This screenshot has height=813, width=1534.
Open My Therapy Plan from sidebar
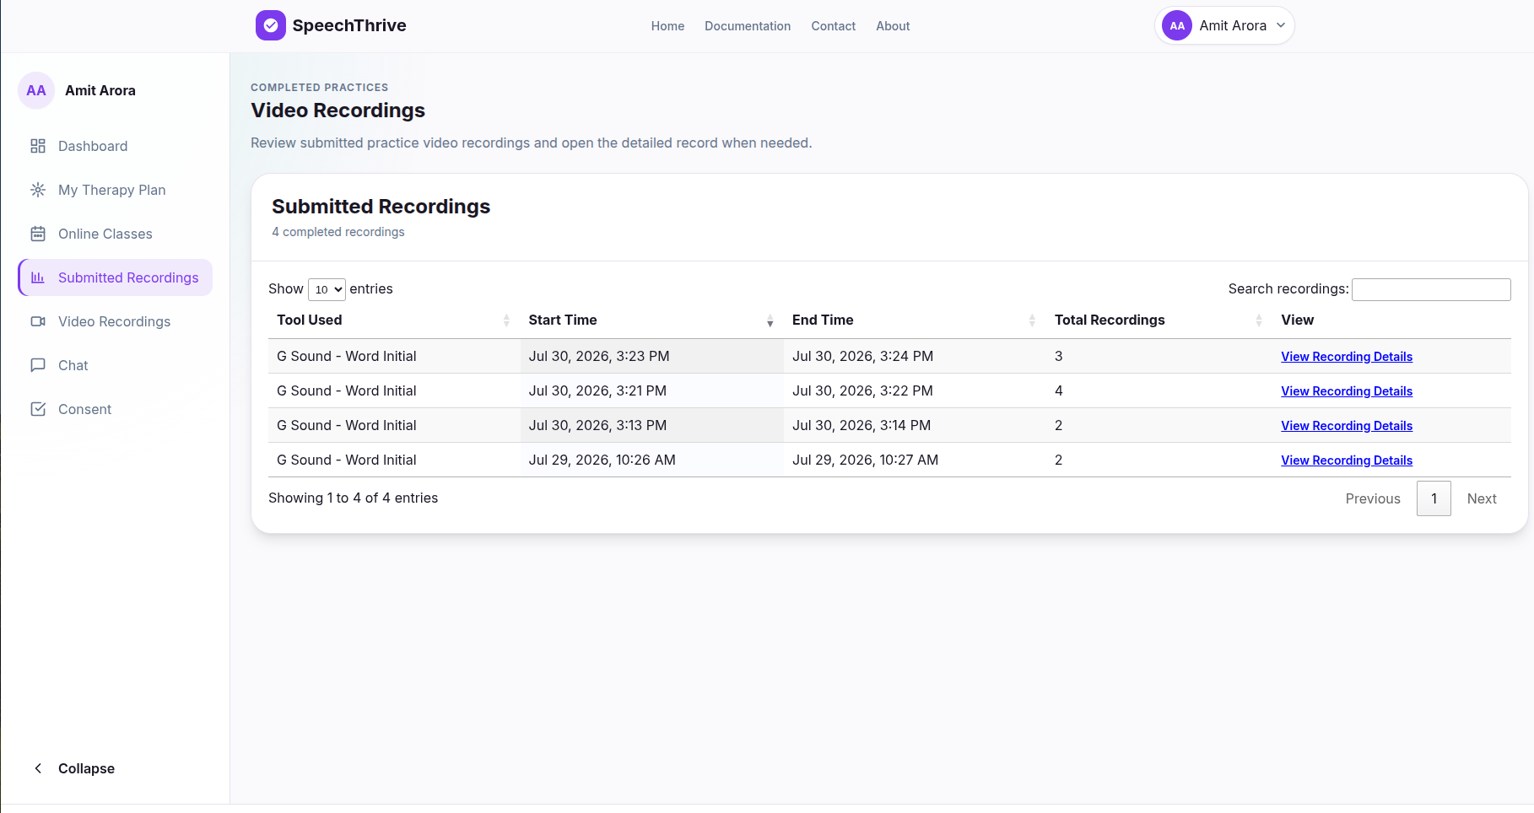tap(115, 190)
